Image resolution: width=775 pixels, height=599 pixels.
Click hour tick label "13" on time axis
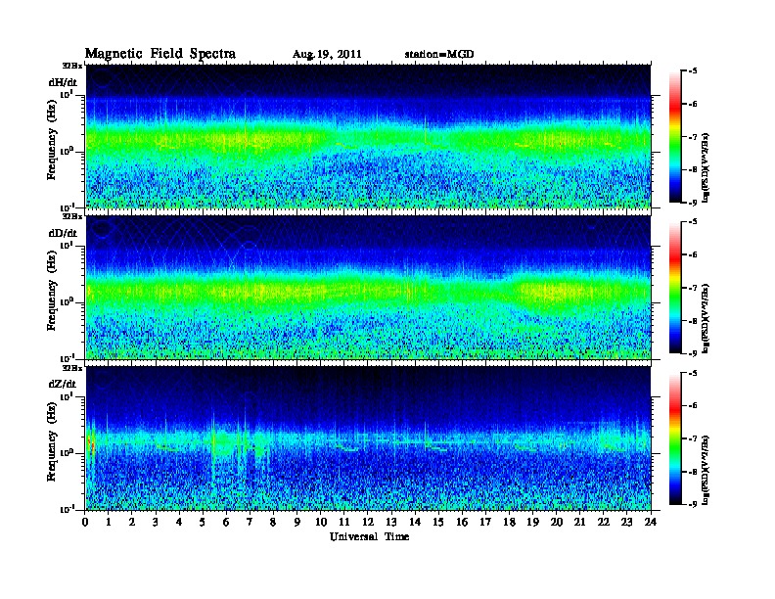(391, 523)
